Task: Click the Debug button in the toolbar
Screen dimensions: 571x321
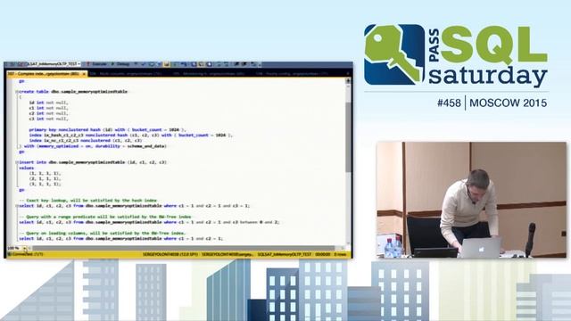Action: (120, 64)
